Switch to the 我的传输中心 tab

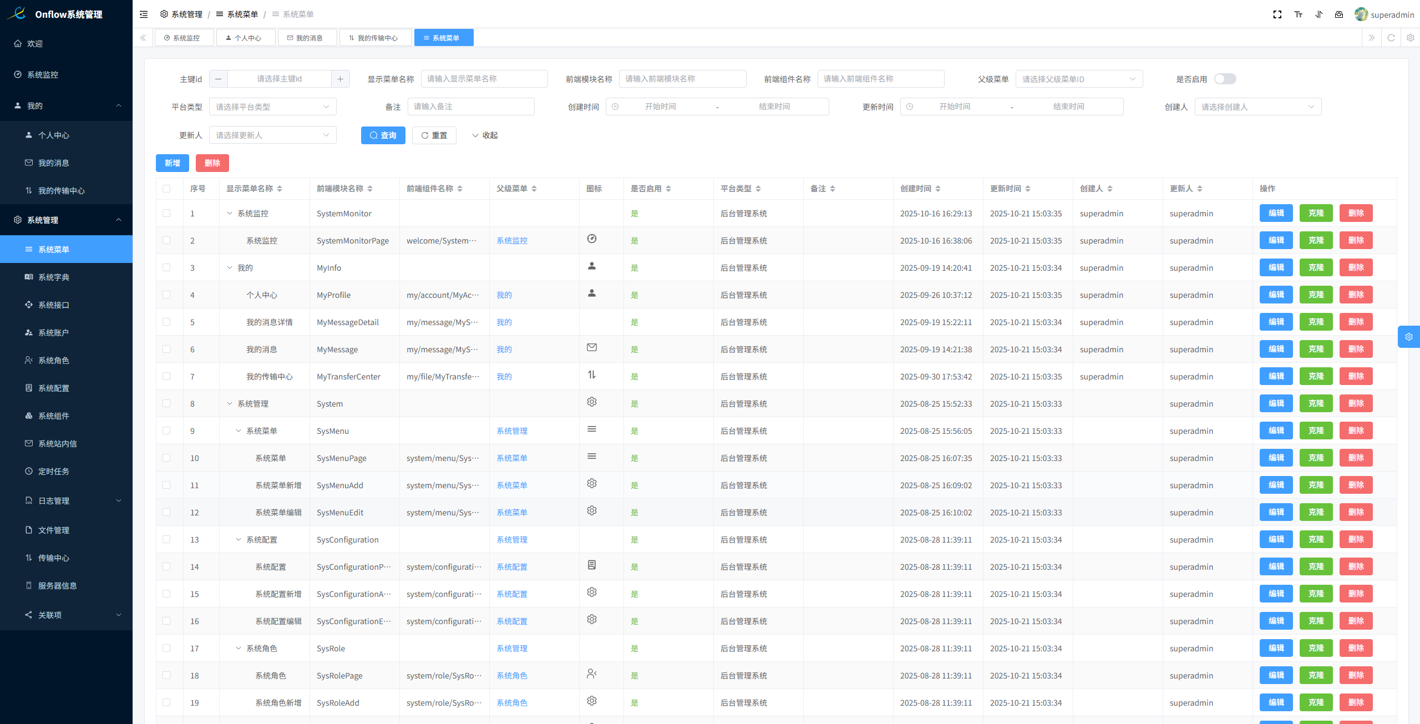tap(376, 38)
